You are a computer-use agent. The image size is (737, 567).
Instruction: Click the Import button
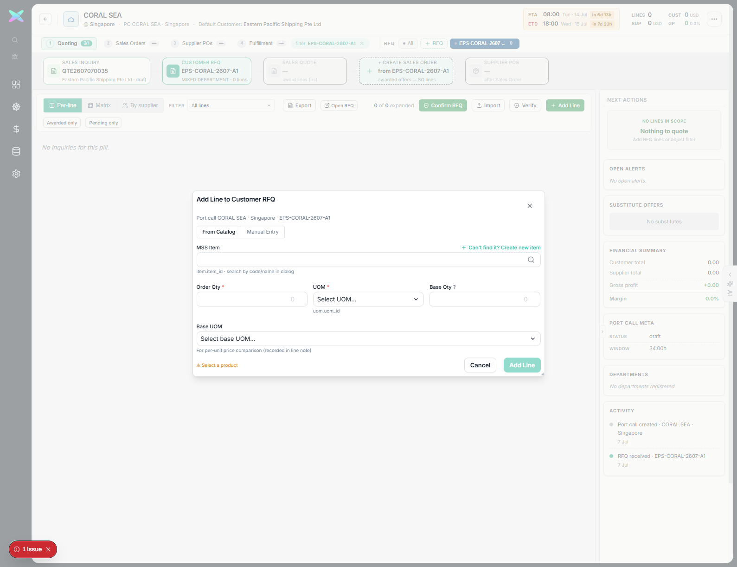(488, 105)
